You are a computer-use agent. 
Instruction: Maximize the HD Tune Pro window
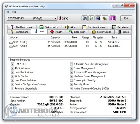tap(121, 5)
